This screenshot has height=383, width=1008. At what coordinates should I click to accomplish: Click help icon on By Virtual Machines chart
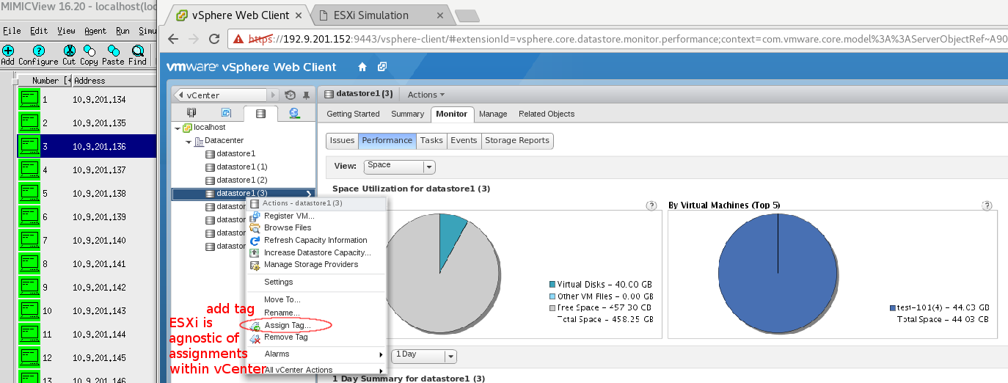tap(987, 205)
